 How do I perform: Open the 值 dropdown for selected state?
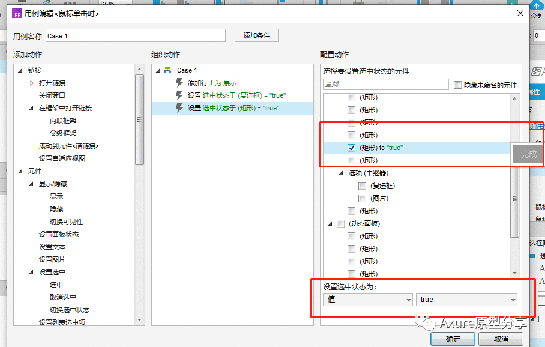click(x=368, y=300)
